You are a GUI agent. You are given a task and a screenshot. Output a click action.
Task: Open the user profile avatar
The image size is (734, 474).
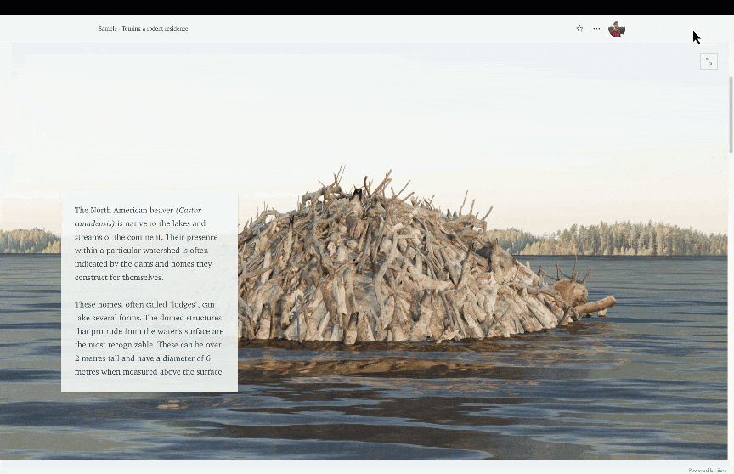(x=617, y=29)
